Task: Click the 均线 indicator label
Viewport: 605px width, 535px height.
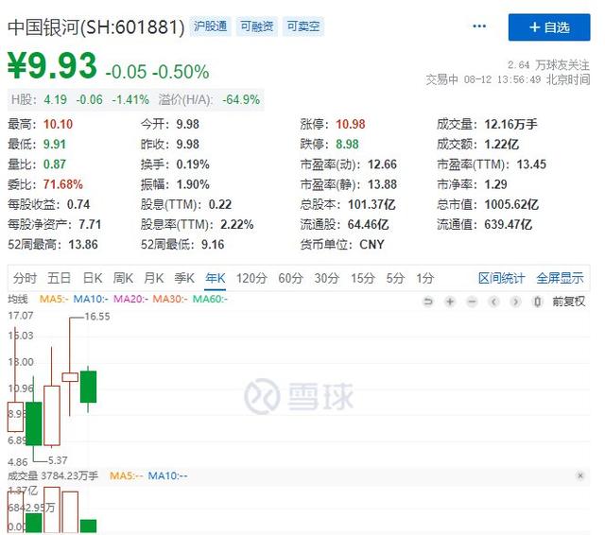Action: 18,299
